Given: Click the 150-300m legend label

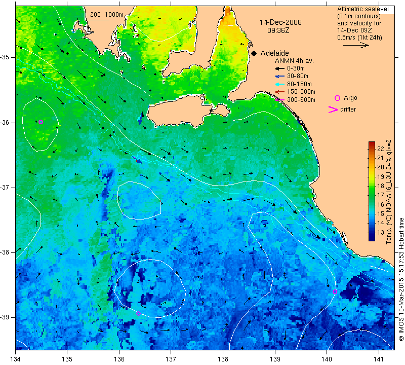Looking at the screenshot, I should [x=301, y=92].
